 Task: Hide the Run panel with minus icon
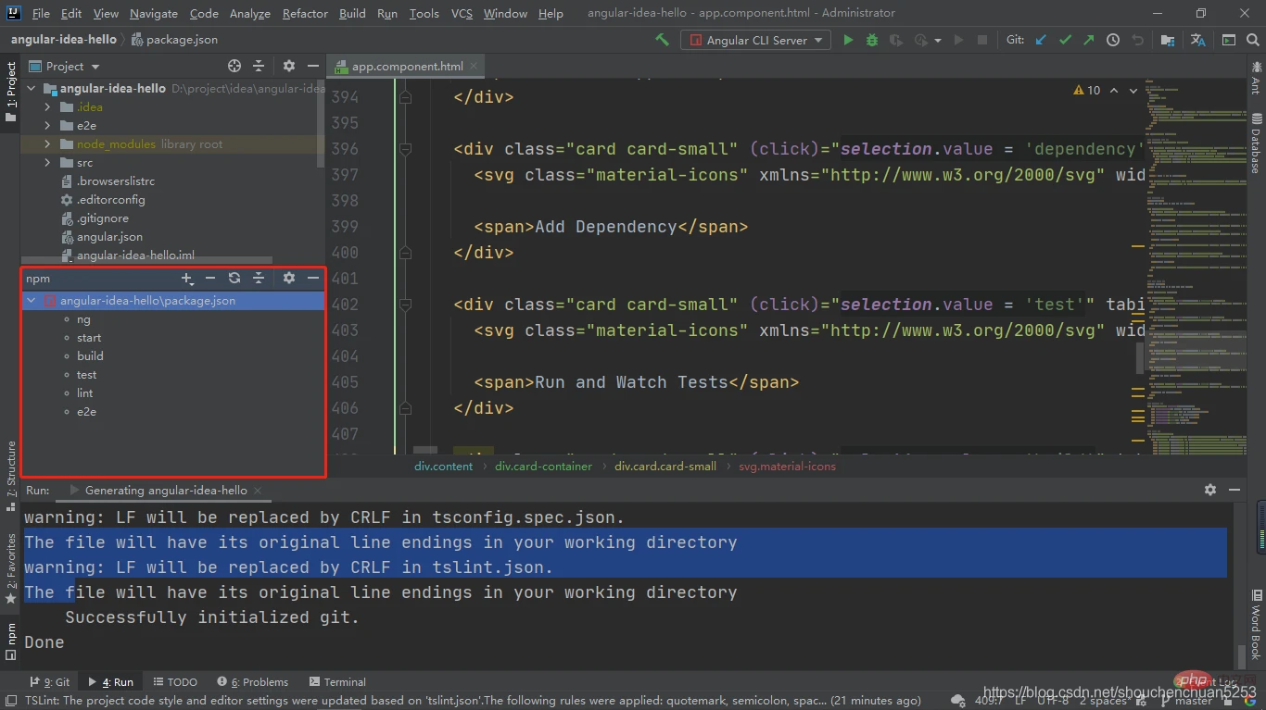[x=1234, y=490]
